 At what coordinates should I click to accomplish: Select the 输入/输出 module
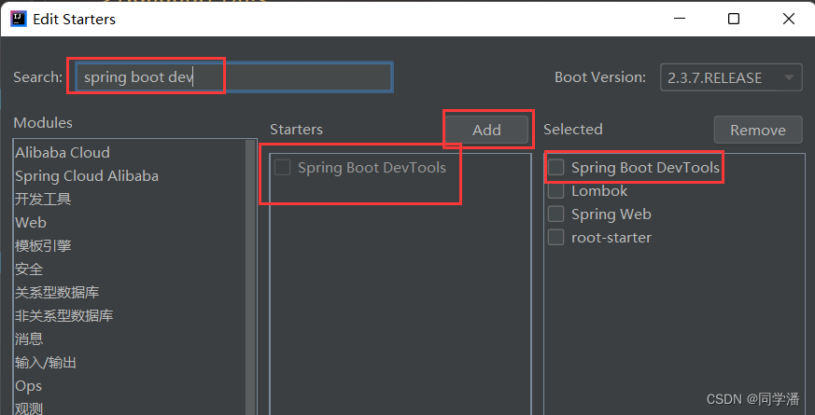45,363
